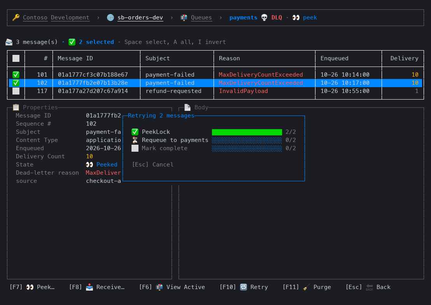Uncheck the checkbox for message 101
Screen dimensions: 431x305
point(16,75)
